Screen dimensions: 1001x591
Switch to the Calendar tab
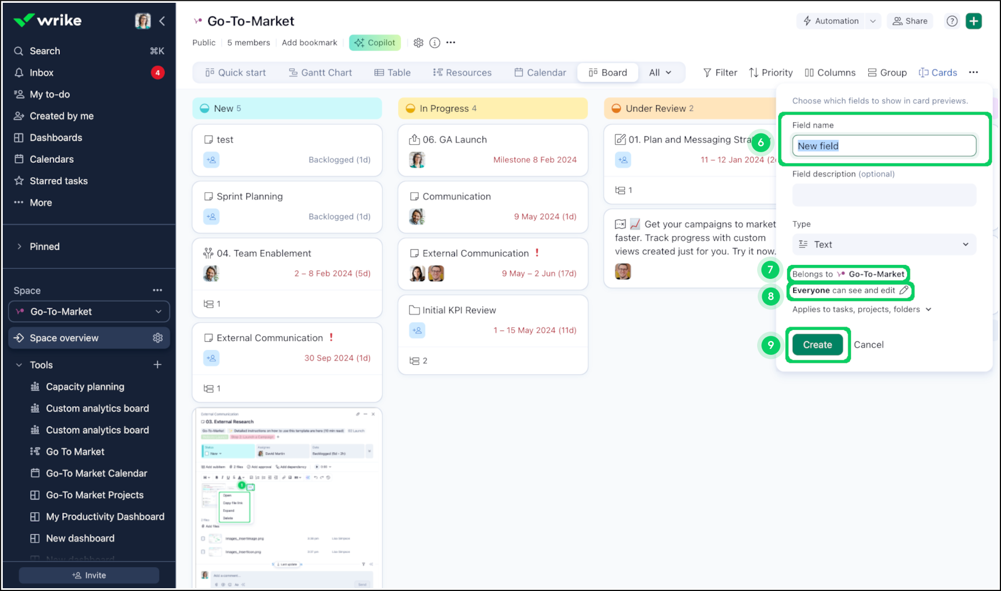[540, 73]
